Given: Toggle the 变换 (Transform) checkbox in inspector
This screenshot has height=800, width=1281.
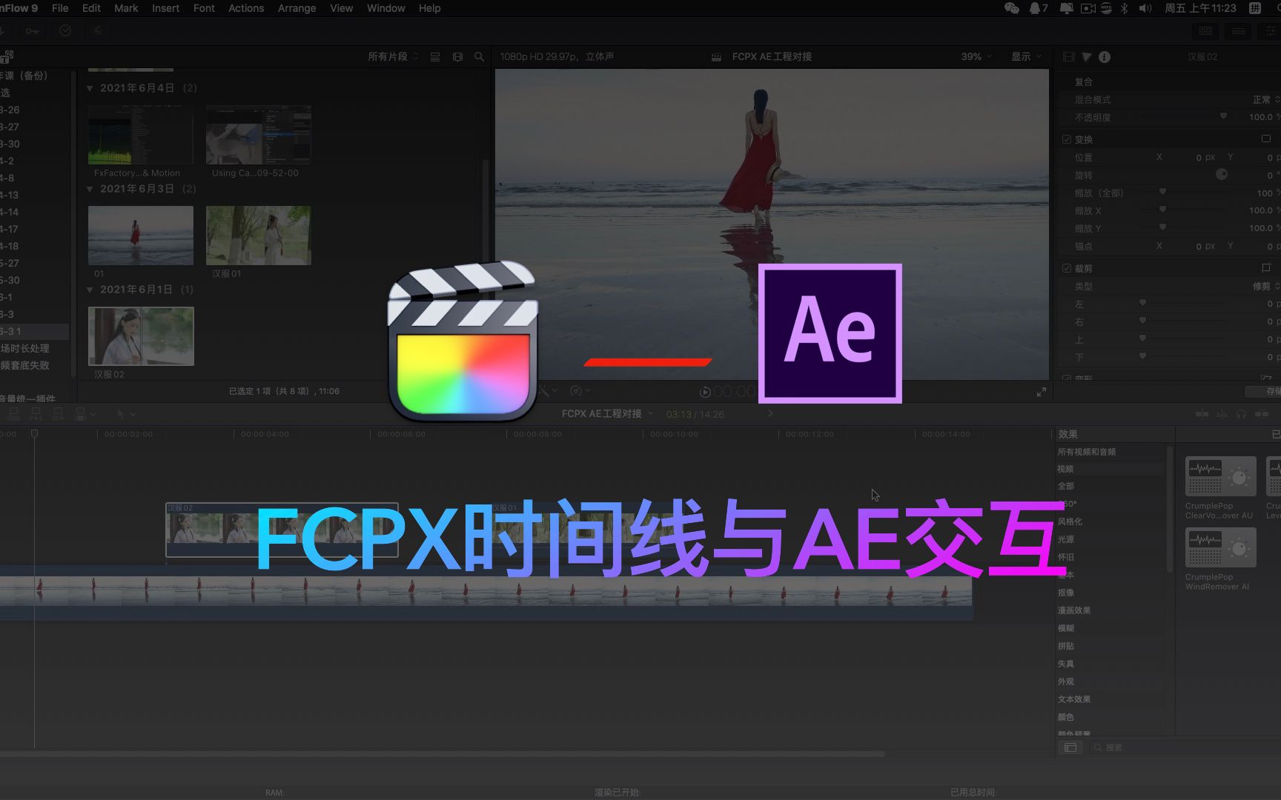Looking at the screenshot, I should (x=1066, y=139).
